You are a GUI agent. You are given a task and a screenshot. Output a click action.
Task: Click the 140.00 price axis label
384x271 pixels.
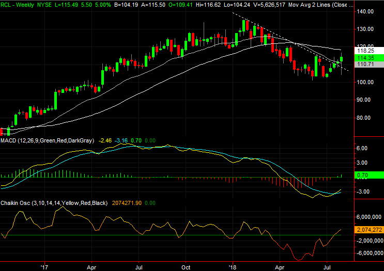coord(368,12)
